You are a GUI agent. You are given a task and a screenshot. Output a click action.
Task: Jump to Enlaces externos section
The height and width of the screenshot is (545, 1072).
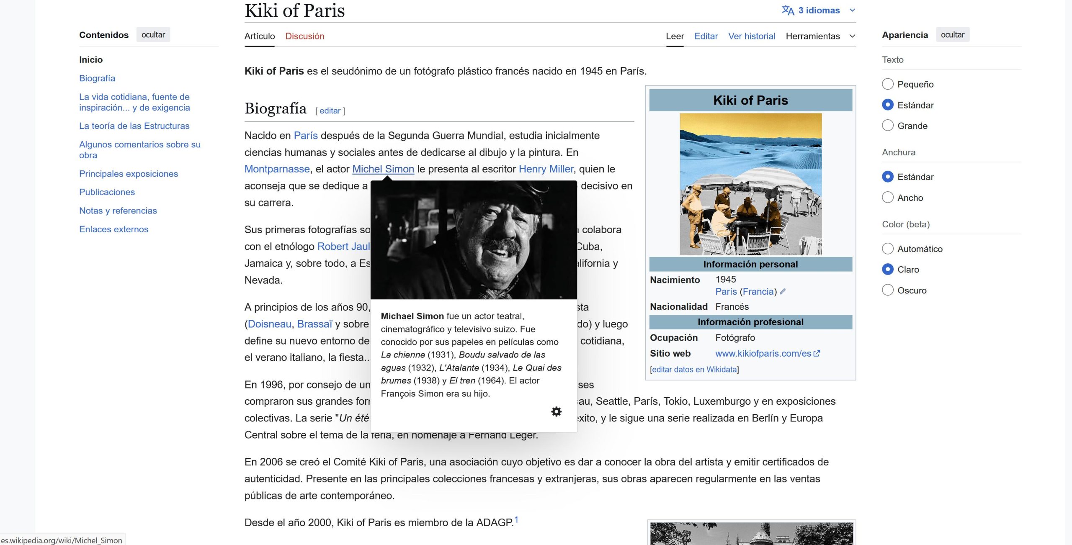113,229
